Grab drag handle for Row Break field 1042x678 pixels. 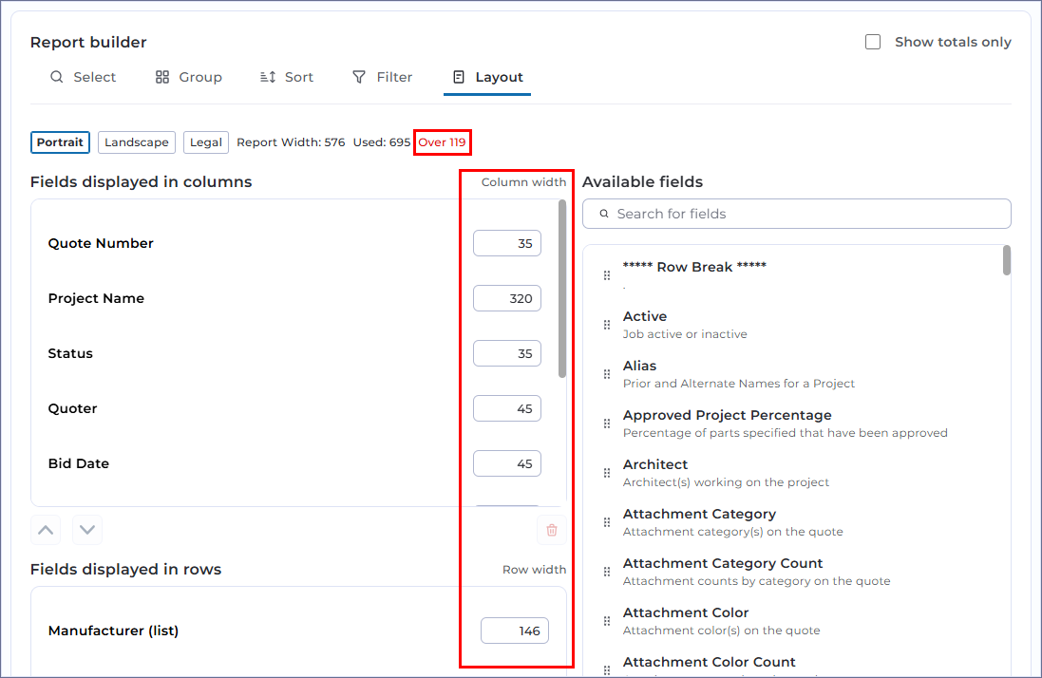click(x=607, y=275)
